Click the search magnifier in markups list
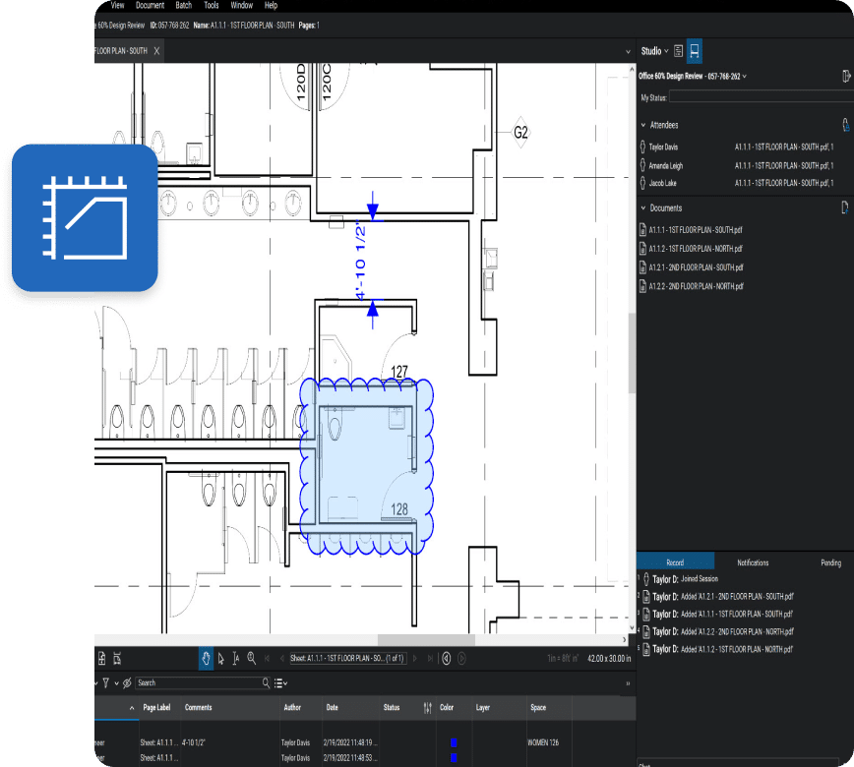854x767 pixels. click(x=266, y=682)
